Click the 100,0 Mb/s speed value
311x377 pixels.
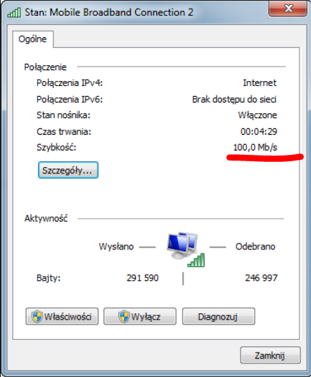tap(255, 147)
